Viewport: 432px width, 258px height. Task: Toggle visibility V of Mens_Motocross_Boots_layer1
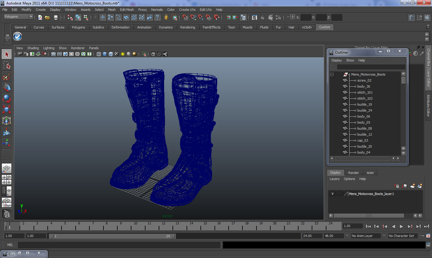tap(332, 194)
